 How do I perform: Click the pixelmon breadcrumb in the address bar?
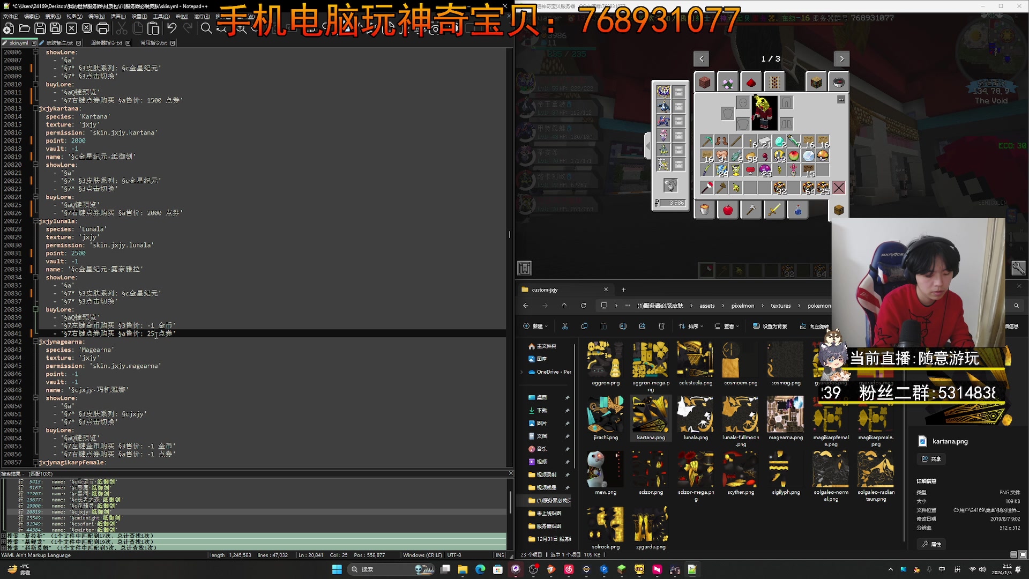(x=742, y=306)
